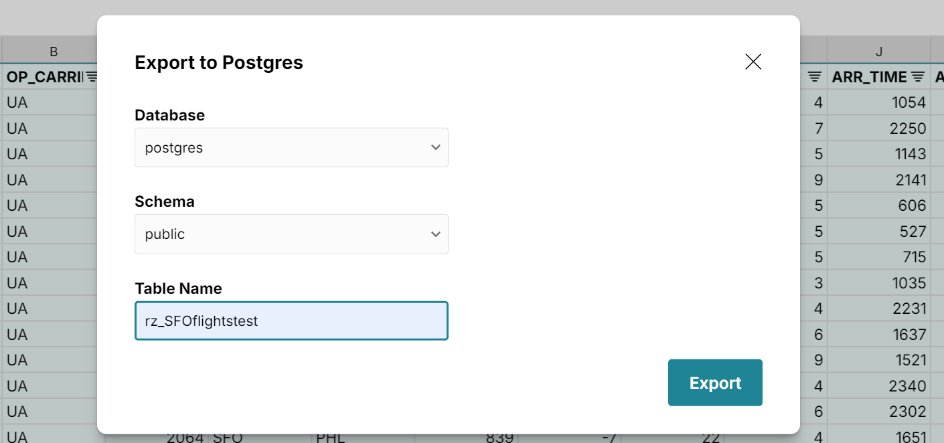This screenshot has width=944, height=443.
Task: Click the X to dismiss the dialog
Action: (x=753, y=61)
